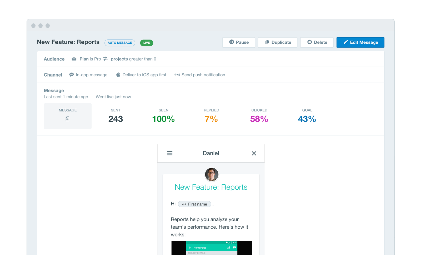The width and height of the screenshot is (421, 262).
Task: Click the 'New Feature: Reports' page title
Action: (68, 42)
